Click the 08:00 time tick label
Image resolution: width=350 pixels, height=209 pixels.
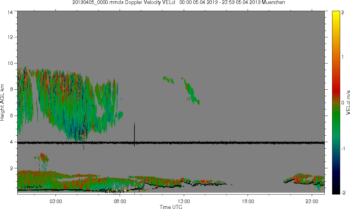(x=120, y=201)
